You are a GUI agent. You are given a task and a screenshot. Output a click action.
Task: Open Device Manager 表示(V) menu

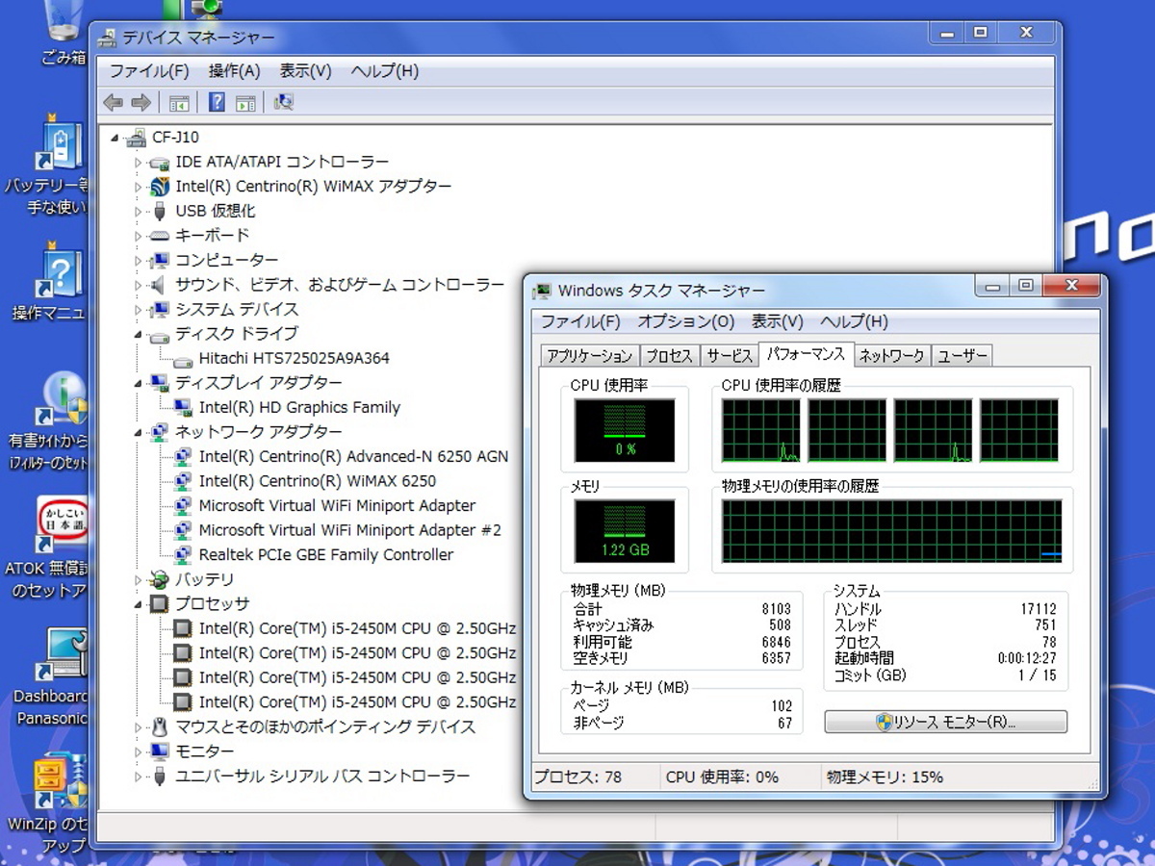pos(305,71)
